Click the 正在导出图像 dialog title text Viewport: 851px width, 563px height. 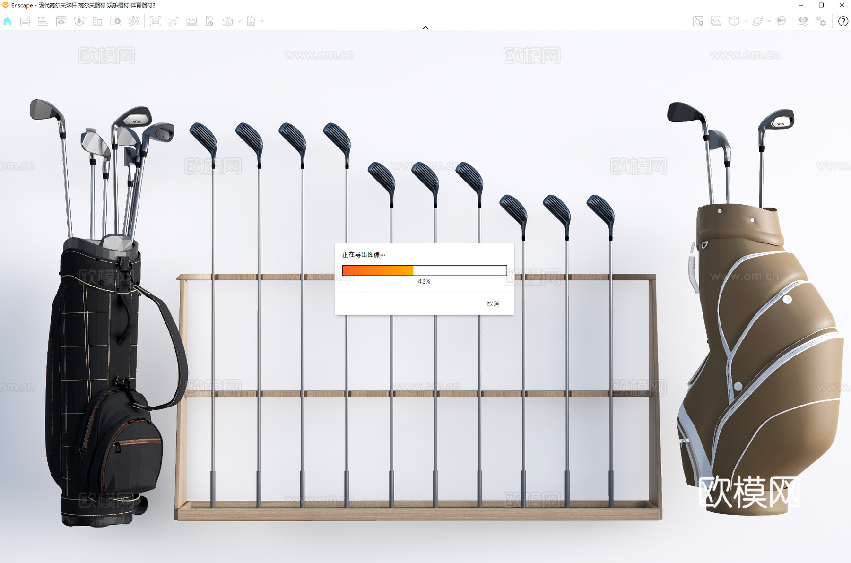tap(364, 255)
